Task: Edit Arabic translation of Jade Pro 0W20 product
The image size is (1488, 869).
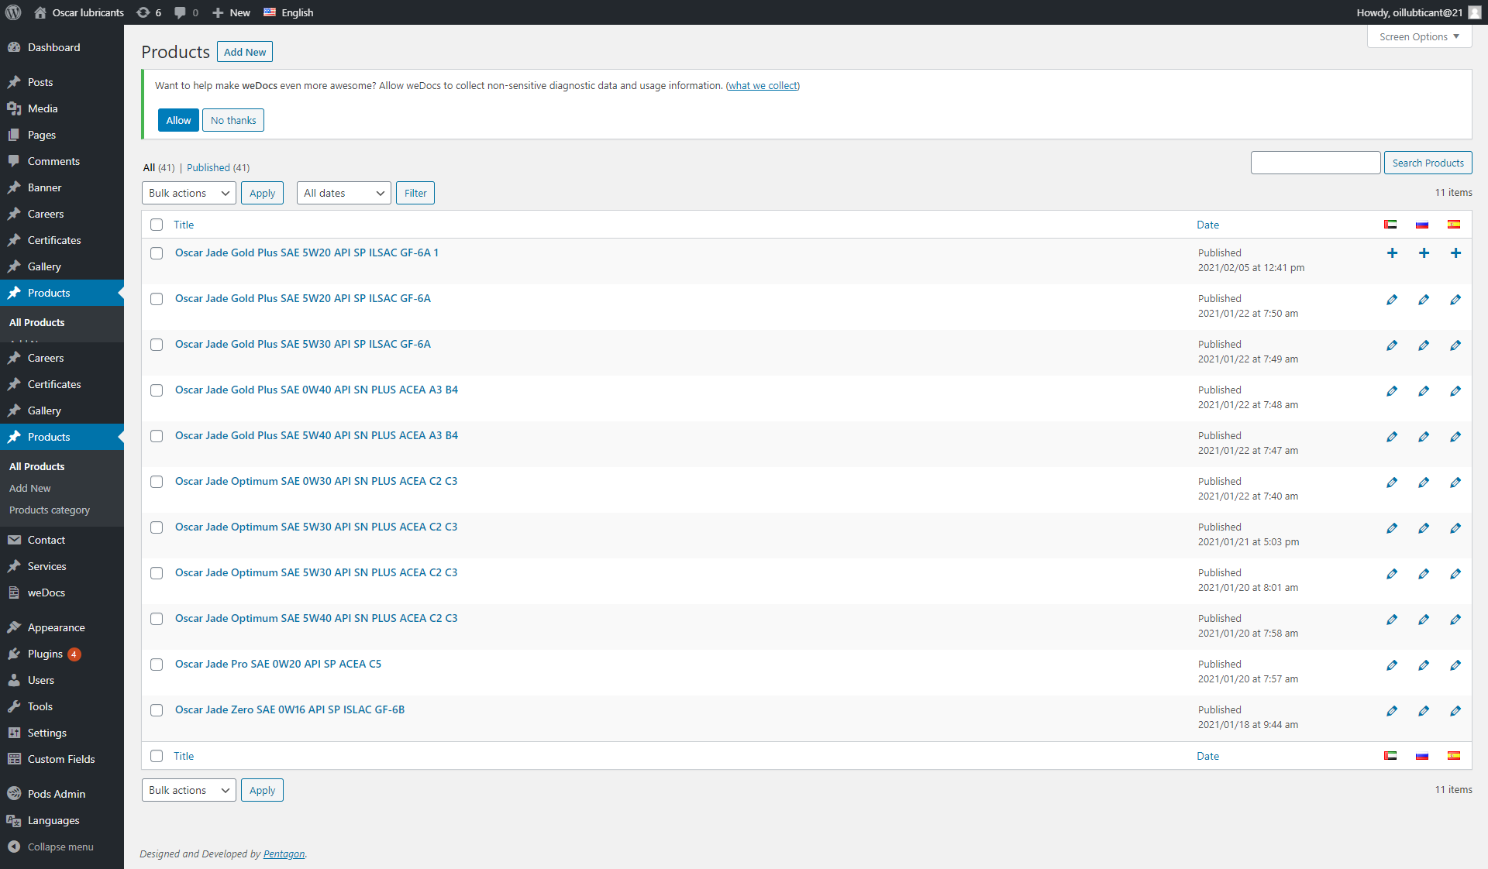Action: [x=1392, y=665]
